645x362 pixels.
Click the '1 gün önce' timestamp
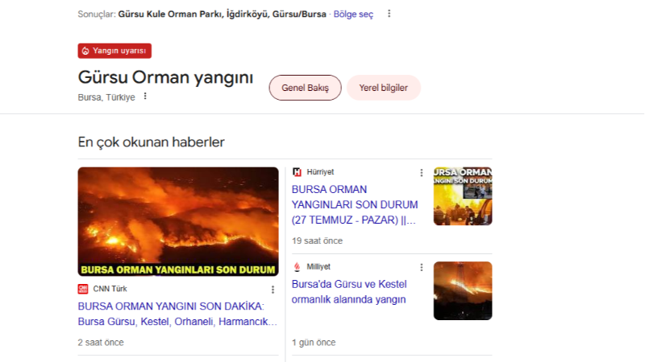click(314, 343)
